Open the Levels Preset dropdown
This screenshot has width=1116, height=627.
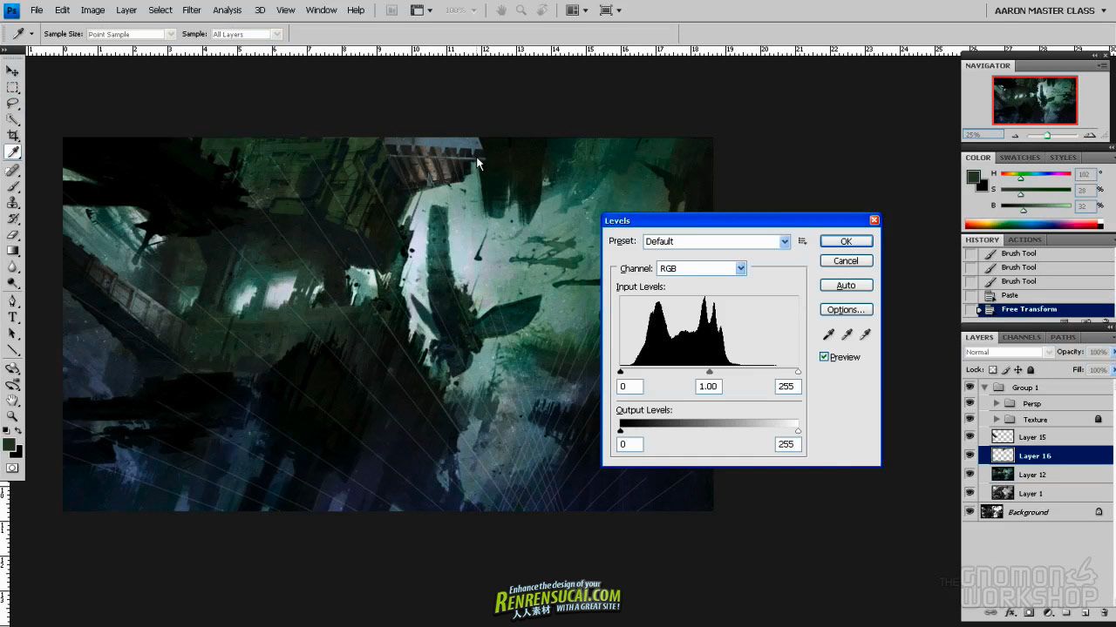(x=717, y=241)
